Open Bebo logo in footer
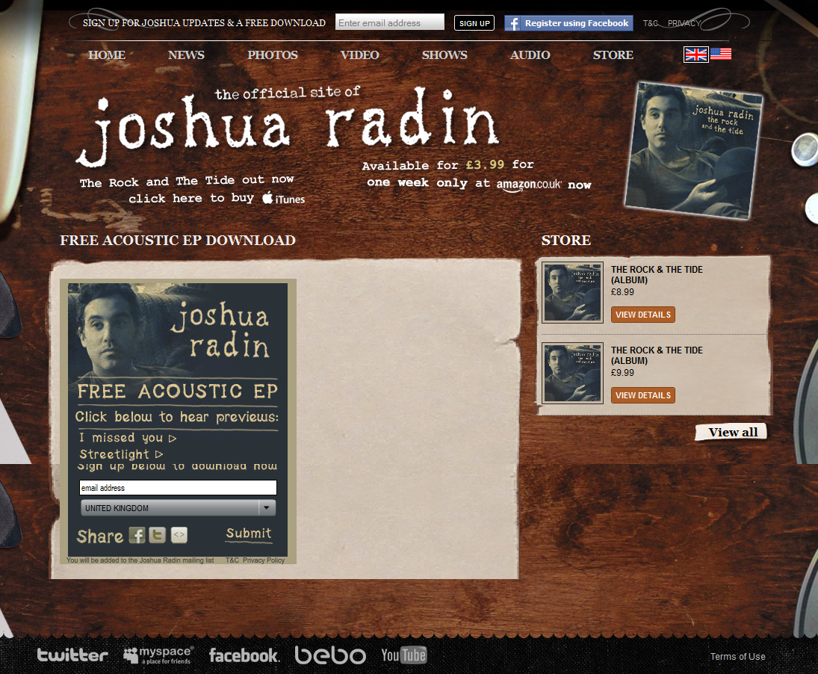Screen dimensions: 818x674 point(330,655)
